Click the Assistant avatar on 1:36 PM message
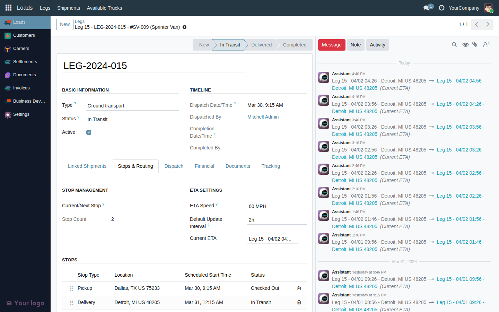This screenshot has height=312, width=499. tap(324, 239)
